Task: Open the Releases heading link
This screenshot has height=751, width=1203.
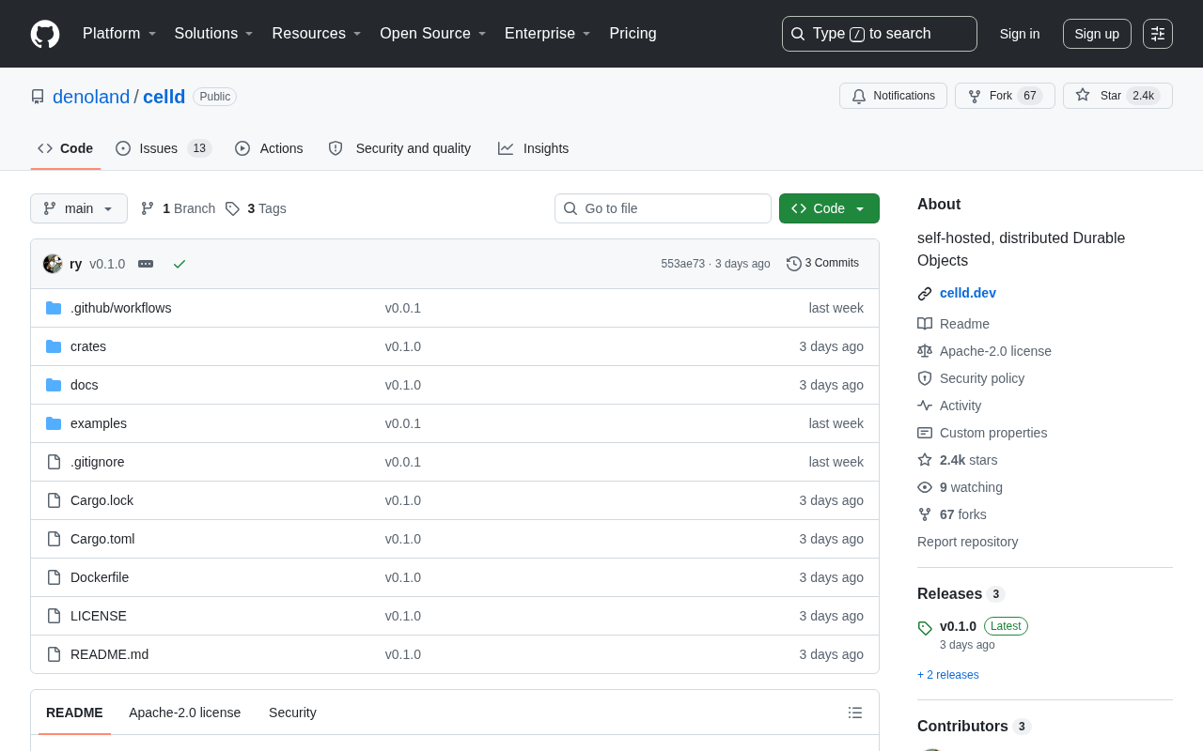Action: coord(961,594)
